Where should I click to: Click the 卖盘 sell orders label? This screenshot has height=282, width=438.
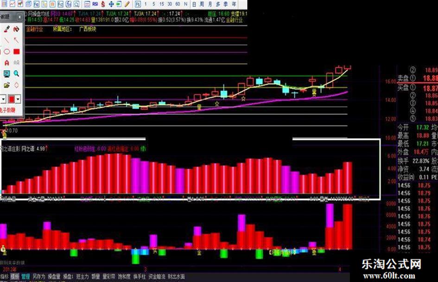(x=403, y=78)
